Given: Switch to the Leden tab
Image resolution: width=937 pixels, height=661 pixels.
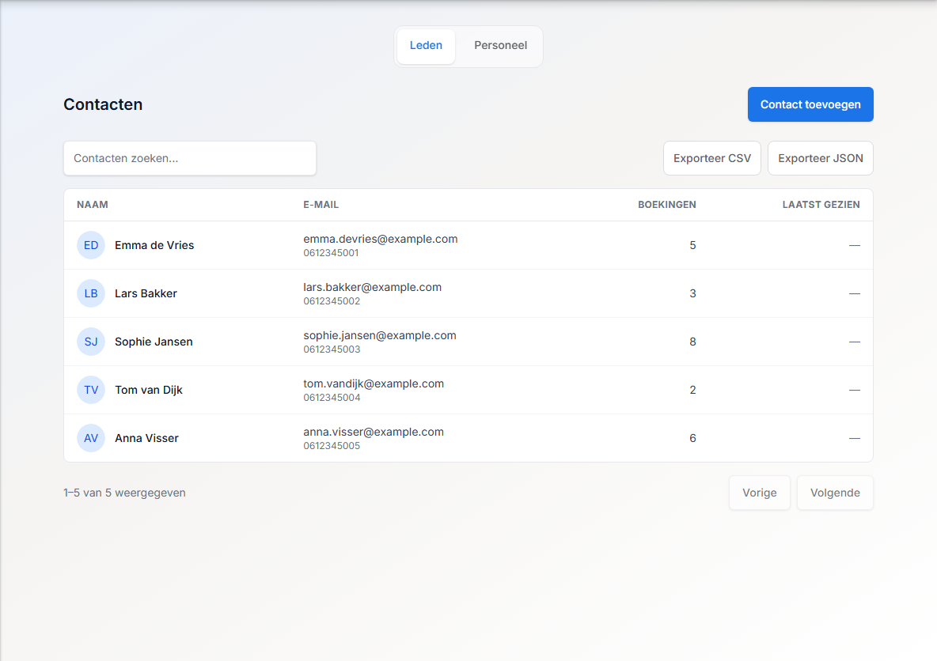Looking at the screenshot, I should pyautogui.click(x=426, y=46).
